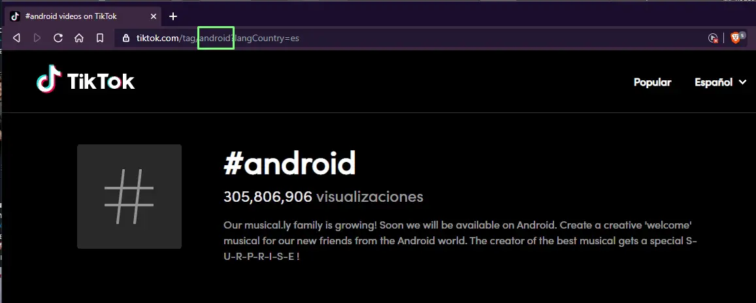Open the Popular link
This screenshot has width=756, height=303.
[x=652, y=82]
